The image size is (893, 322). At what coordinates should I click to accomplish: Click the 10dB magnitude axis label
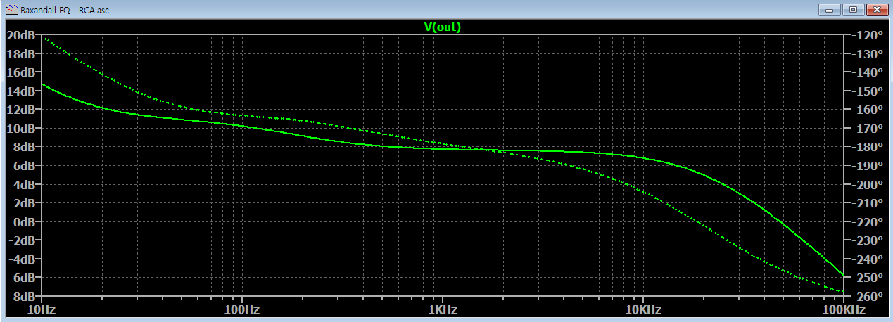(x=21, y=129)
